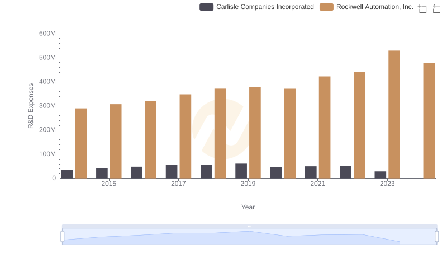The width and height of the screenshot is (447, 258).
Task: Click the top grip of zoom slider
Action: tap(249, 226)
